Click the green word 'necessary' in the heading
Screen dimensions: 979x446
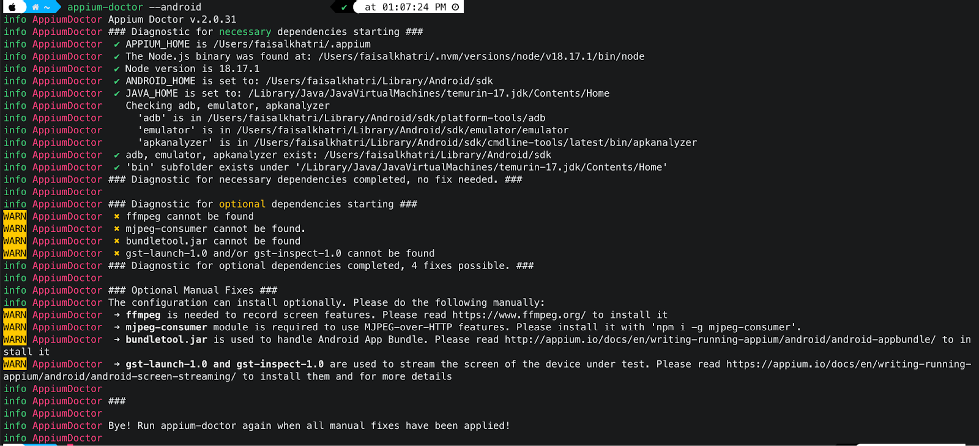[245, 32]
